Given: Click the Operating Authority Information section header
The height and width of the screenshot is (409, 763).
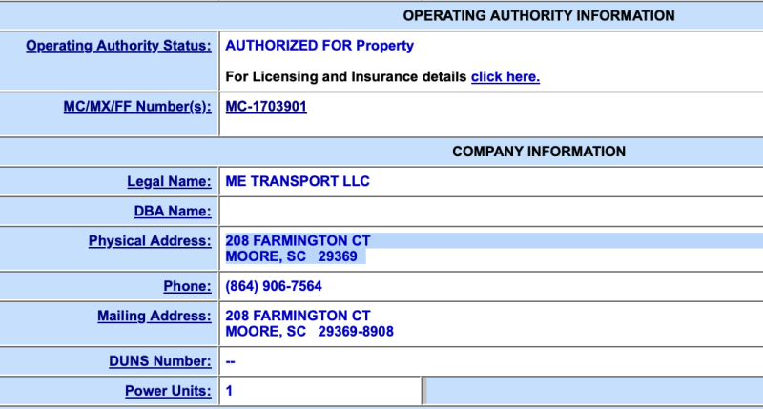Looking at the screenshot, I should tap(539, 15).
